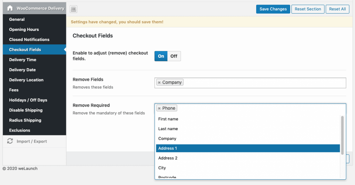Screen dimensions: 355x185
Task: Click inside the Remove Fields input box
Action: (263, 83)
